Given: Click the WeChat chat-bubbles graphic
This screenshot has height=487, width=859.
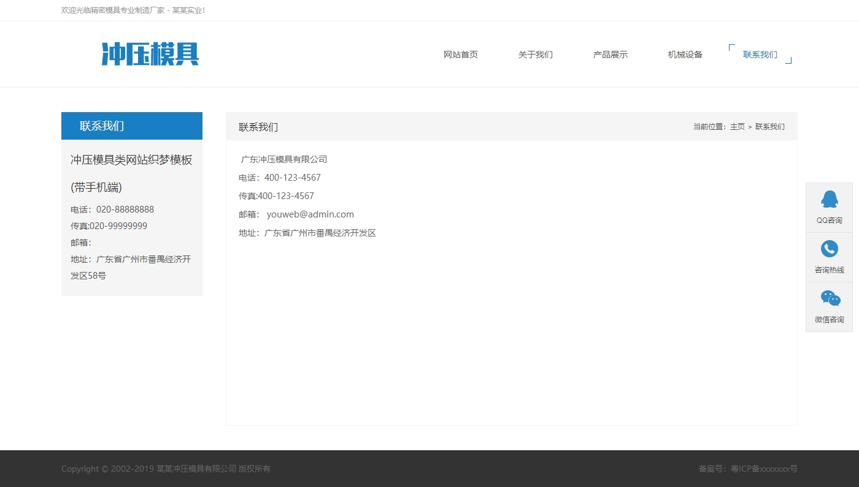Looking at the screenshot, I should (x=829, y=298).
